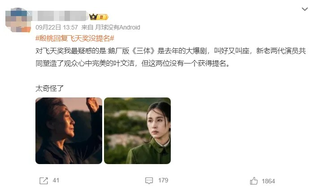The image size is (312, 190).
Task: Click repost count 41
Action: point(56,180)
